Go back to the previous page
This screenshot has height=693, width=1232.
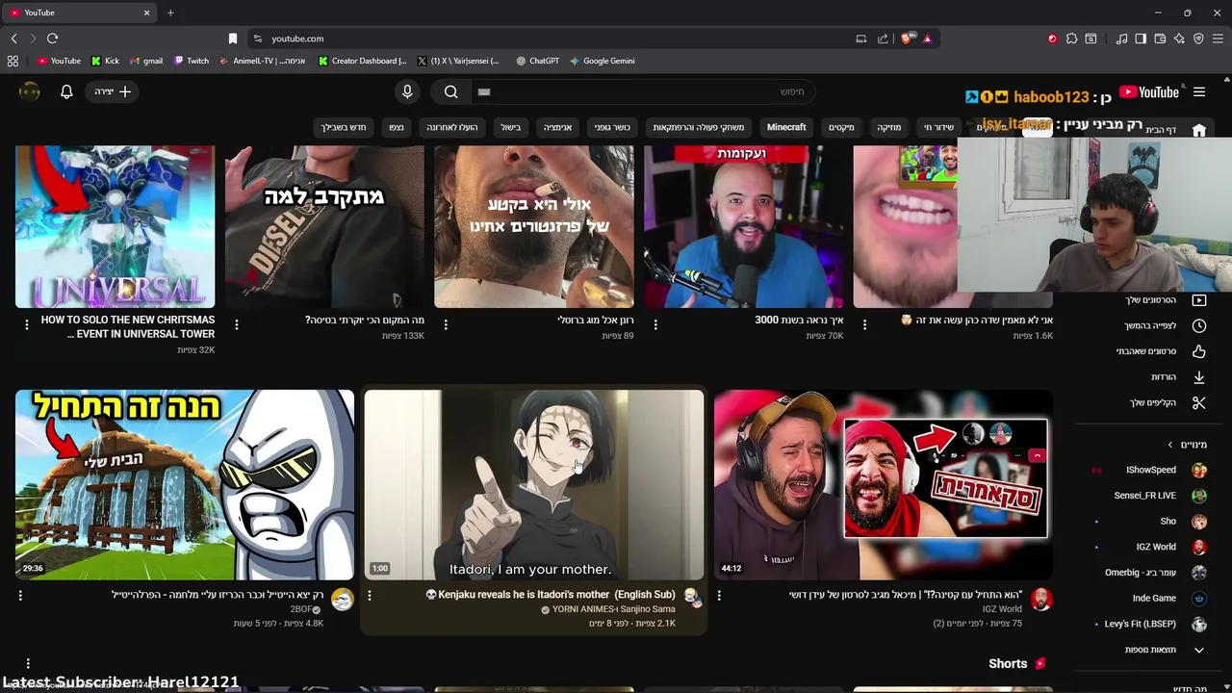click(x=13, y=38)
